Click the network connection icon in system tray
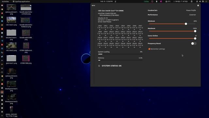Screen dimensions: 209x118 tap(197, 1)
